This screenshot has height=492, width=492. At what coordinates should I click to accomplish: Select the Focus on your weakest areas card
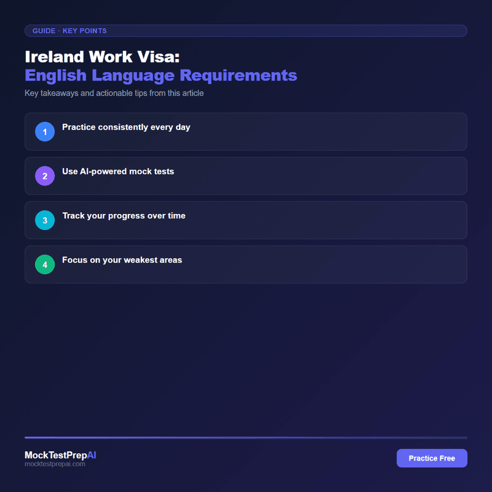[246, 264]
